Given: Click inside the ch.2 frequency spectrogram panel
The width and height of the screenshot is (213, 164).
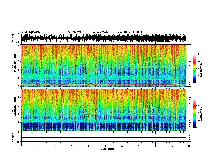Looking at the screenshot, I should coord(104,110).
